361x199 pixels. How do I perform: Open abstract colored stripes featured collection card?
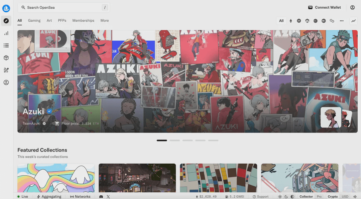pyautogui.click(x=219, y=178)
